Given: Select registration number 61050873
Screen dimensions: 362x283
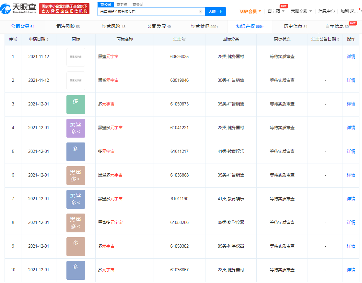Looking at the screenshot, I should (x=180, y=104).
